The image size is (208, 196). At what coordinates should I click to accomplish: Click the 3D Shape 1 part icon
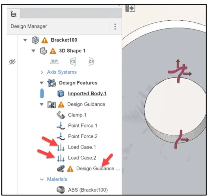coord(43,51)
